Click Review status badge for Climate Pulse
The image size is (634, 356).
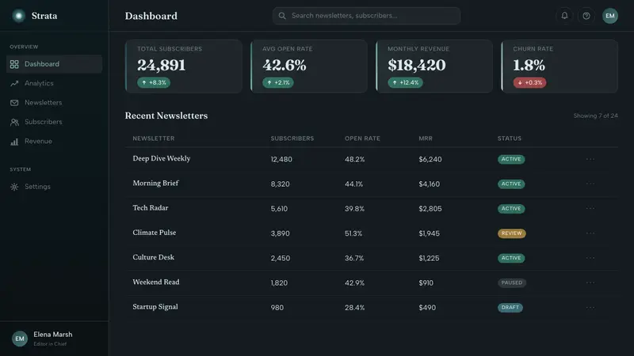pos(511,233)
